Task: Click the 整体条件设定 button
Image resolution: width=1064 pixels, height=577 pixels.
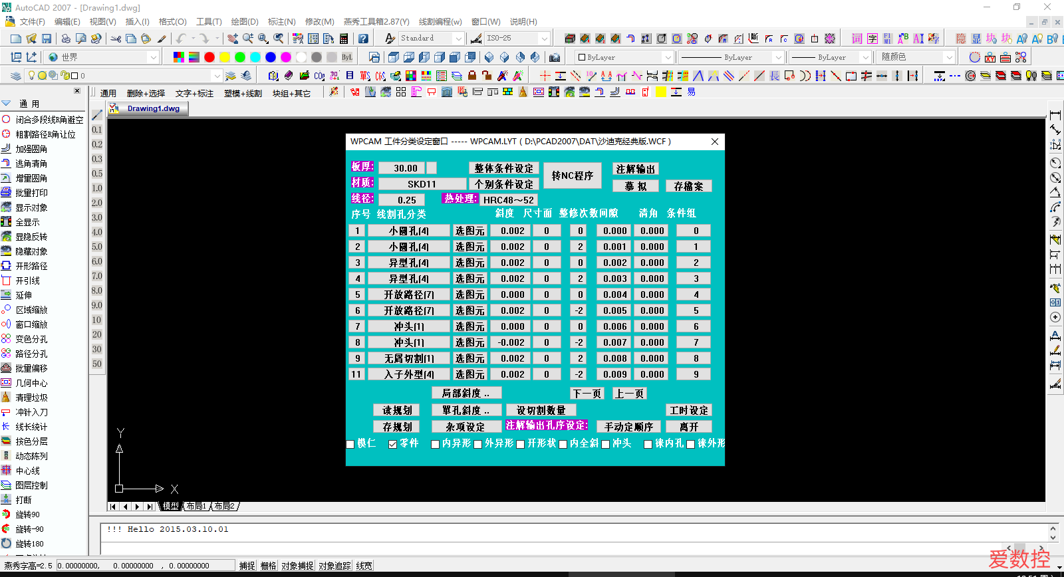Action: coord(504,168)
